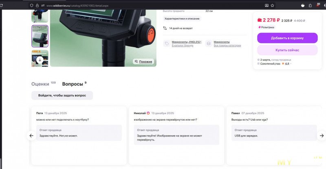
Task: Click the padlock site security icon
Action: click(37, 6)
